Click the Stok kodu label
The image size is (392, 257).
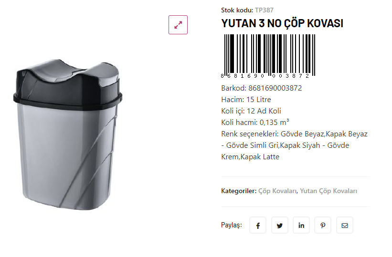click(237, 10)
